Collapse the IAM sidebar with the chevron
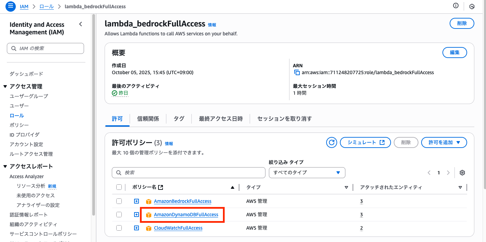This screenshot has height=242, width=486. tap(81, 24)
